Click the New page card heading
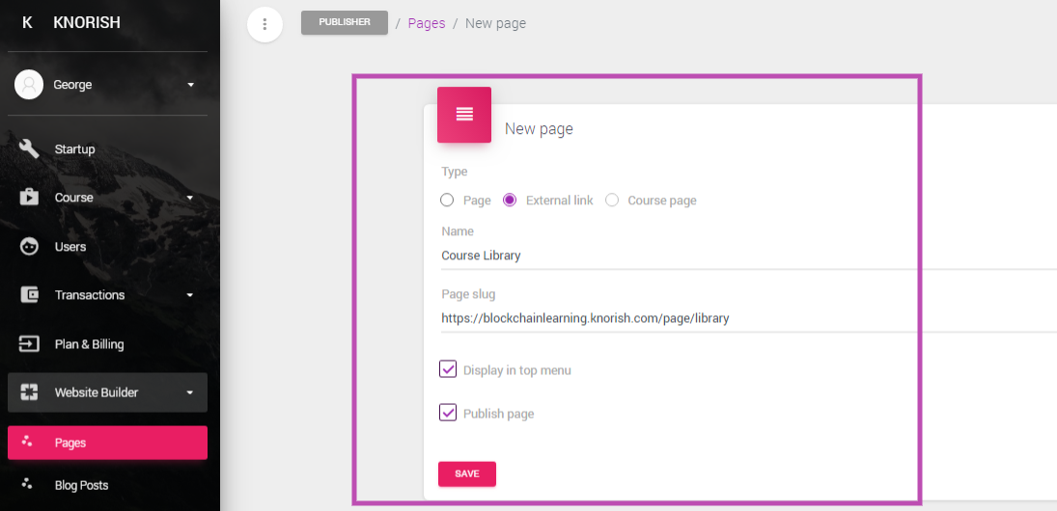The image size is (1057, 511). [540, 128]
